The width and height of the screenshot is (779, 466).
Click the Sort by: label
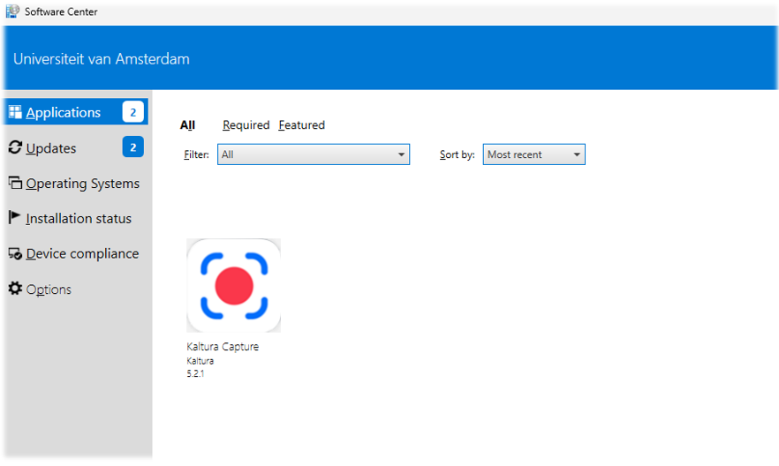coord(458,154)
